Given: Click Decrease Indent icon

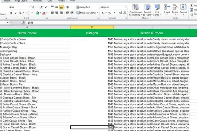Looking at the screenshot, I should pyautogui.click(x=67, y=13).
